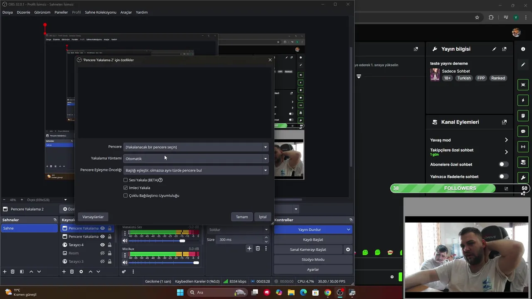Bookmark the page with the Chrome star icon

coord(477,17)
